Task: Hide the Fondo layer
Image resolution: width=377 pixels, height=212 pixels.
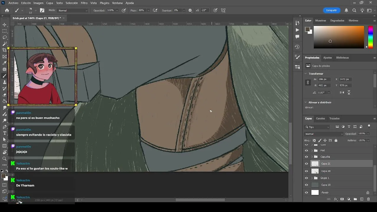Action: tap(306, 193)
